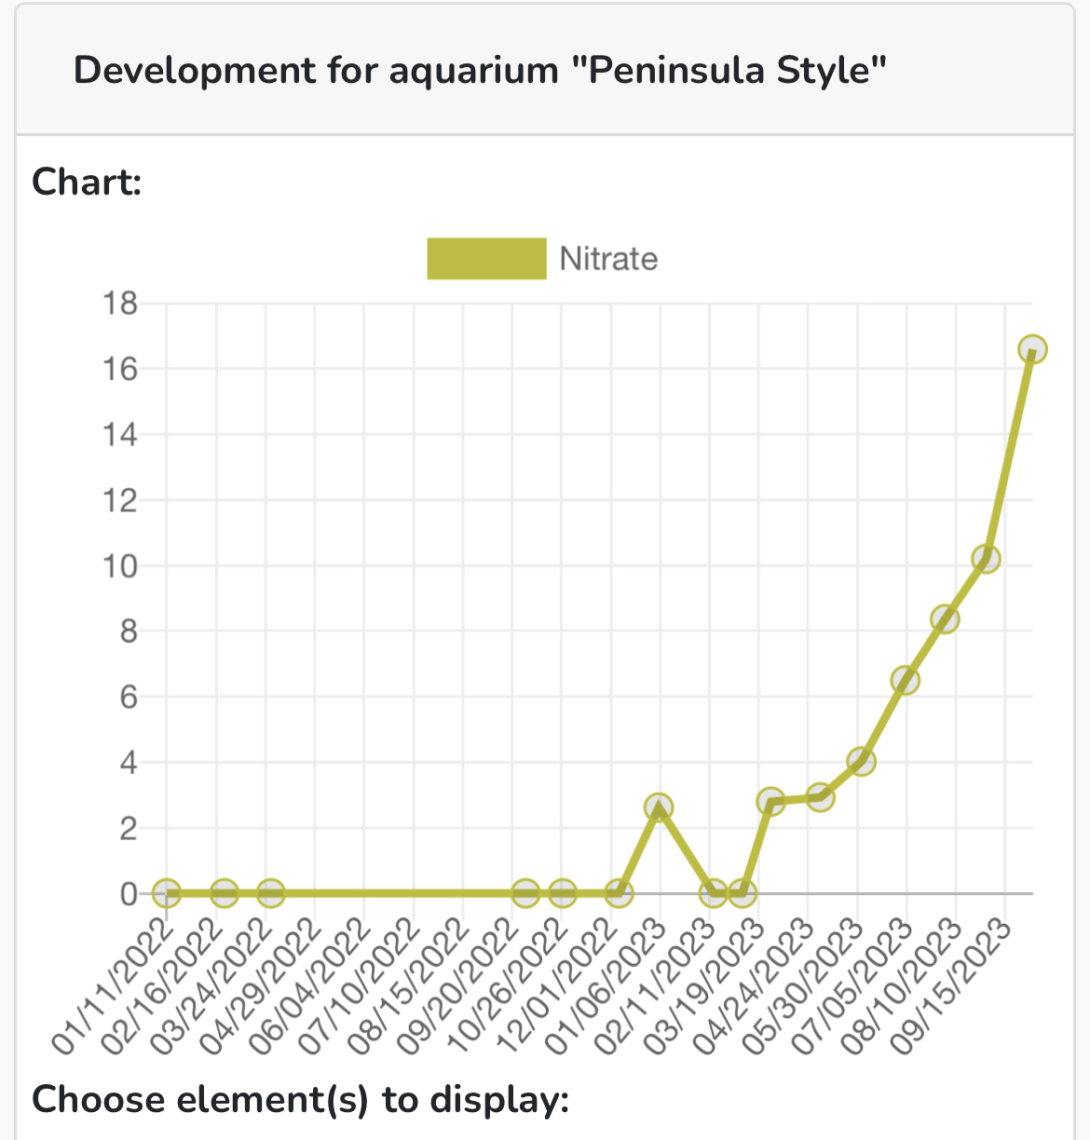Click the zero data point near 03/24/2022

[270, 894]
